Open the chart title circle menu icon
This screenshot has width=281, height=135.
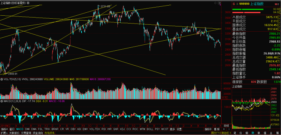point(28,3)
